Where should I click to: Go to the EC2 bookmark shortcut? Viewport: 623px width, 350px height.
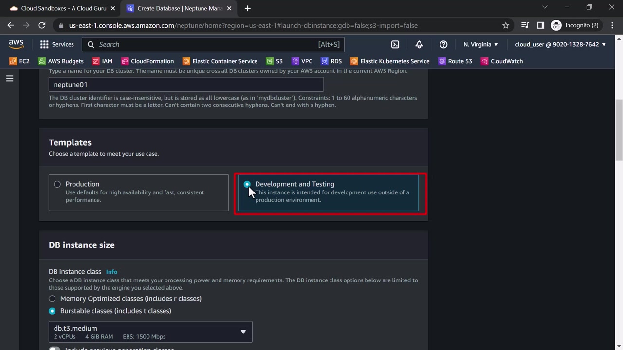coord(19,61)
